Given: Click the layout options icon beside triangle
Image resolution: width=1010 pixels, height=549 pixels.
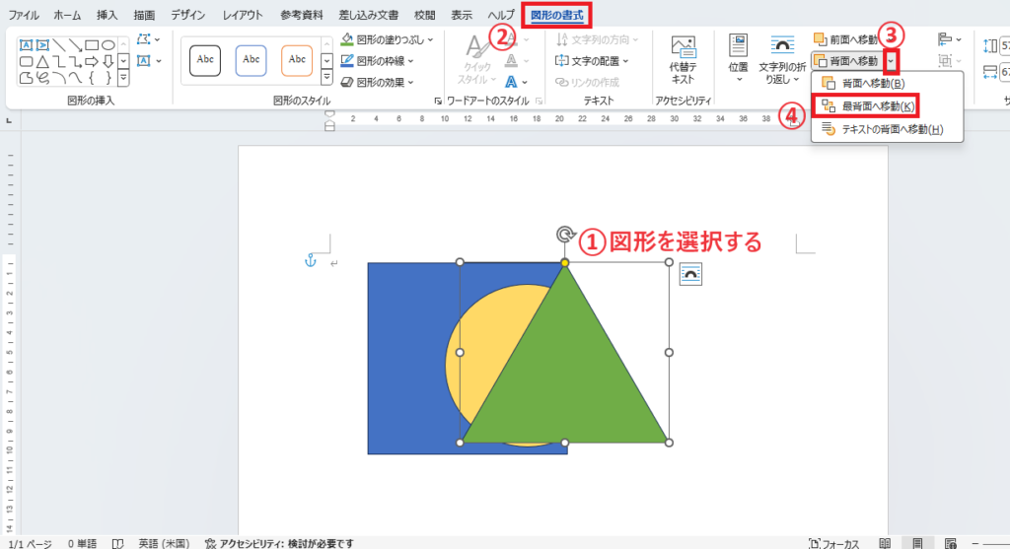Looking at the screenshot, I should pyautogui.click(x=690, y=274).
